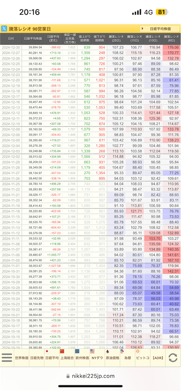Image resolution: width=181 pixels, height=391 pixels.
Task: Select the 2024-12-23 date cell
Action: click(11, 74)
